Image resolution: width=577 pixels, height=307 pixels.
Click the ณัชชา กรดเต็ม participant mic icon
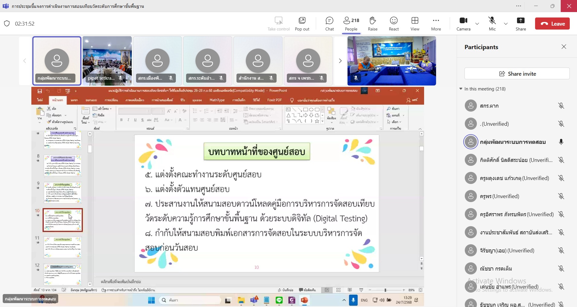click(561, 269)
